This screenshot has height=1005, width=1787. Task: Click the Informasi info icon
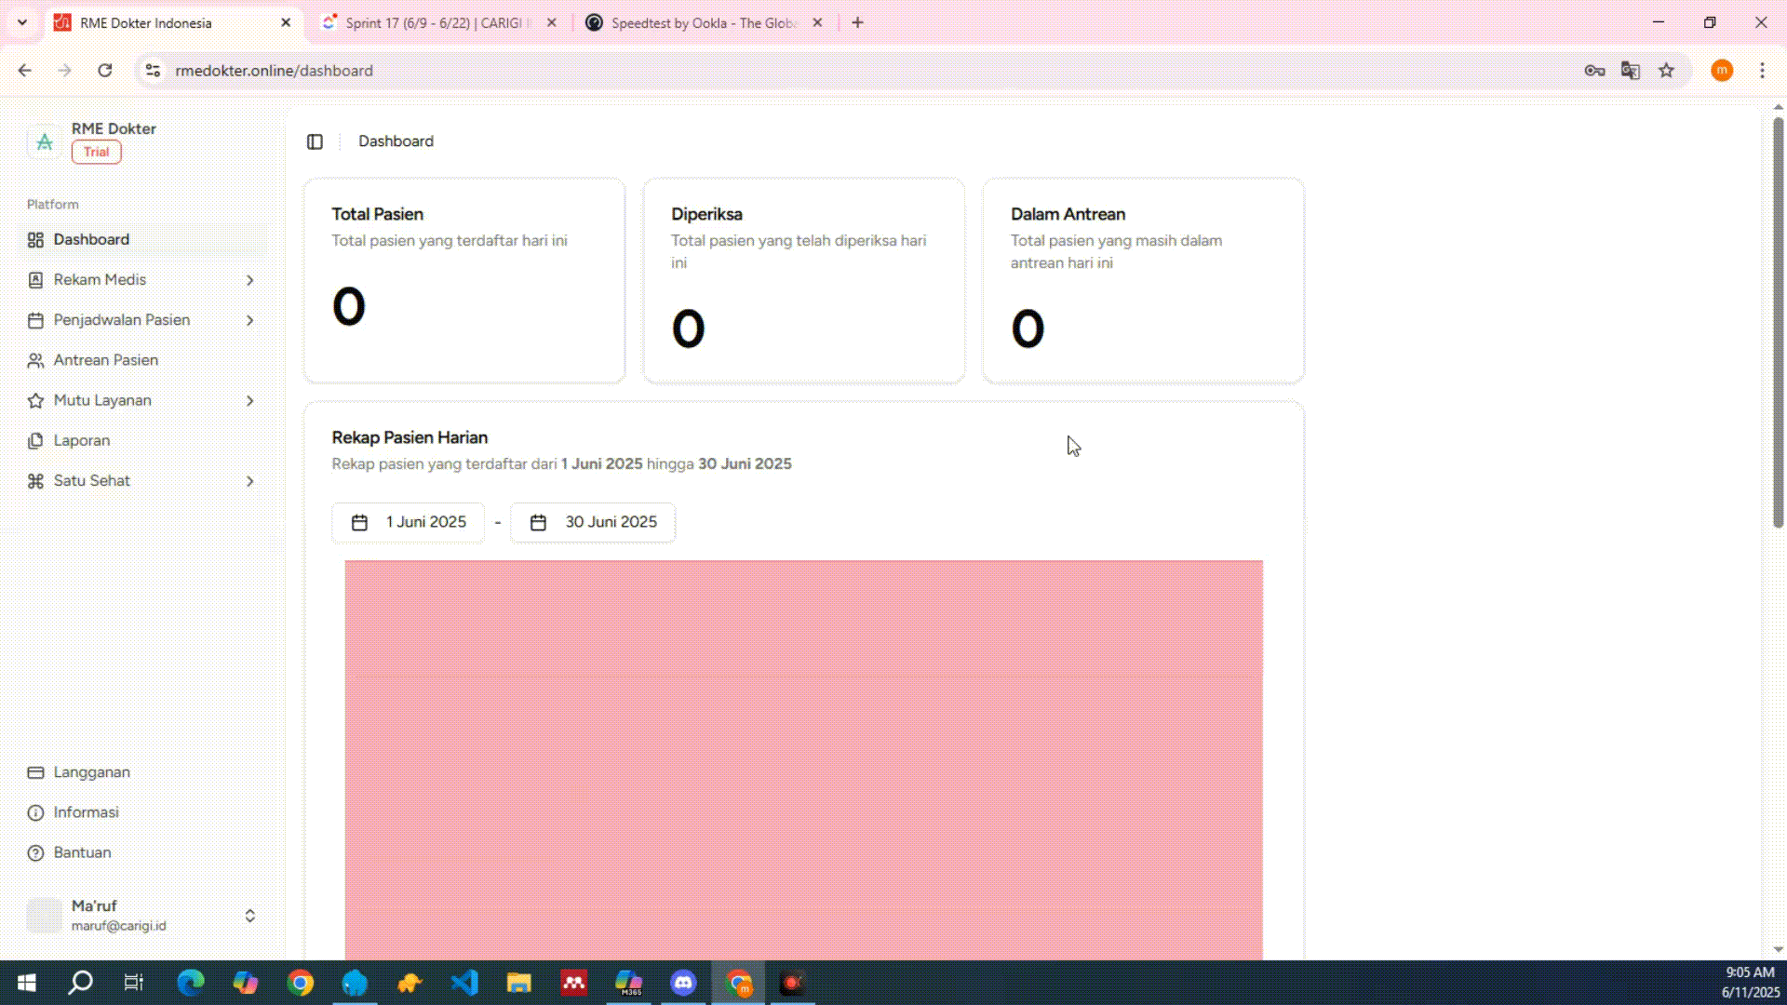pos(35,812)
